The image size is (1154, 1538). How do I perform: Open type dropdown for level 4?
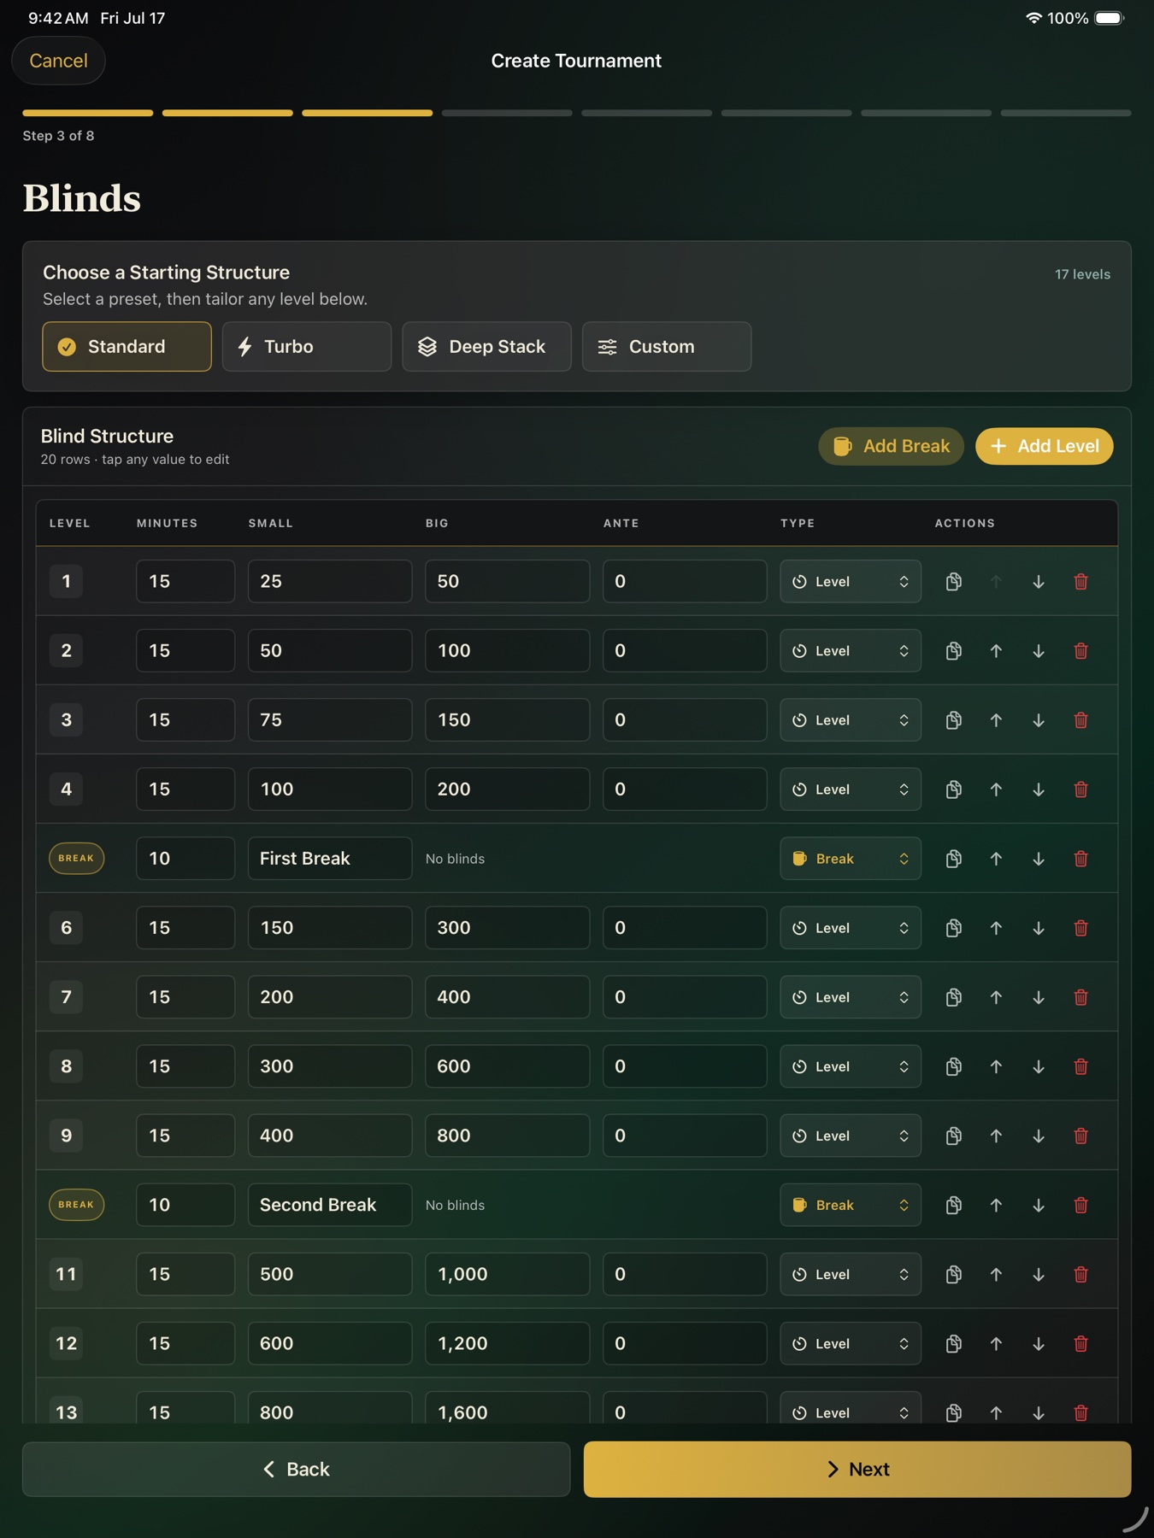[x=851, y=790]
